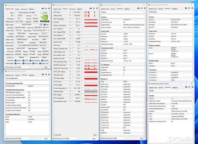Open GPU selector dropdown in Sensors window
198x144 pixels.
(66, 138)
